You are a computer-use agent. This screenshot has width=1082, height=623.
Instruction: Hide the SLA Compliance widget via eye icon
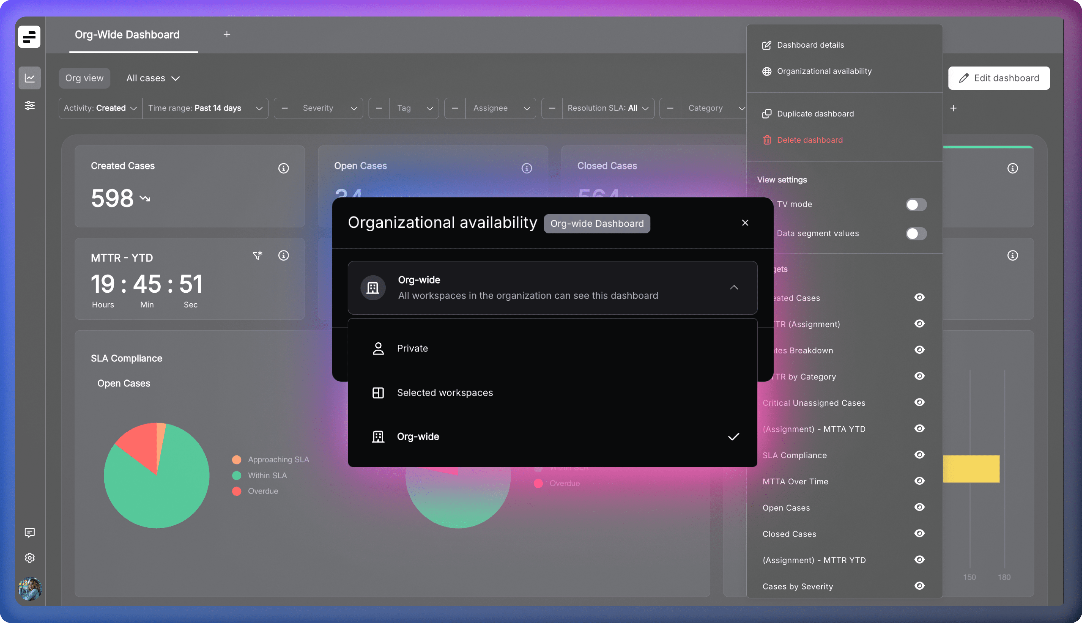coord(919,454)
